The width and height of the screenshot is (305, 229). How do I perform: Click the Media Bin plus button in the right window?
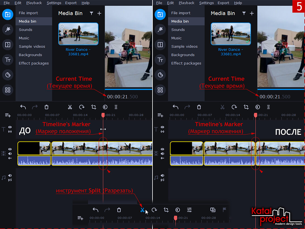pos(252,13)
